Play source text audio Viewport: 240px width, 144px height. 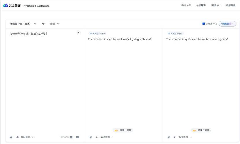pos(17,137)
